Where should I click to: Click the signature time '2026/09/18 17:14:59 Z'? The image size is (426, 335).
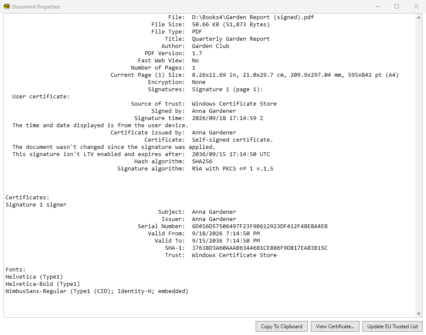tap(227, 118)
